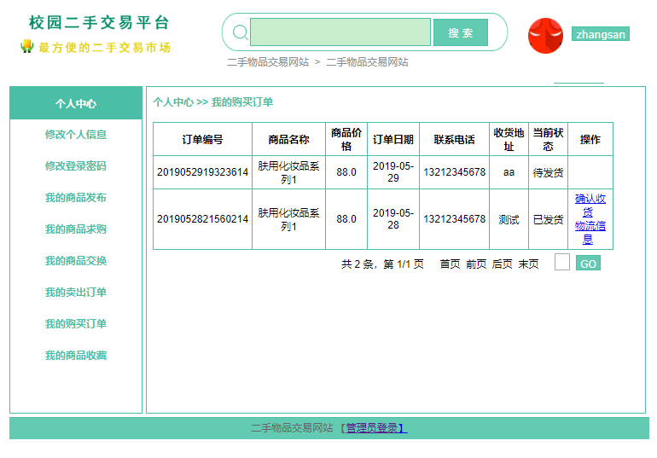Image resolution: width=657 pixels, height=458 pixels.
Task: Open 我的卖出订单 in the sidebar
Action: [x=76, y=293]
